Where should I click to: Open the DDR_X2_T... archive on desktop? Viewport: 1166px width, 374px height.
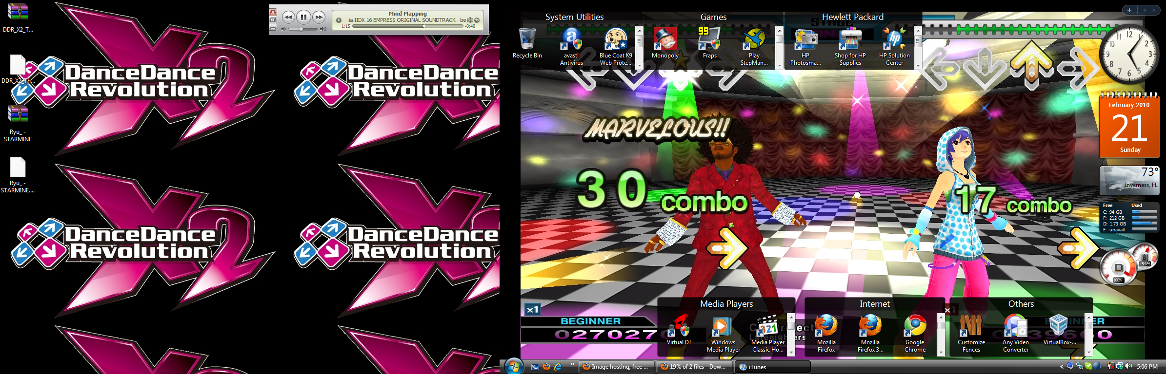18,18
